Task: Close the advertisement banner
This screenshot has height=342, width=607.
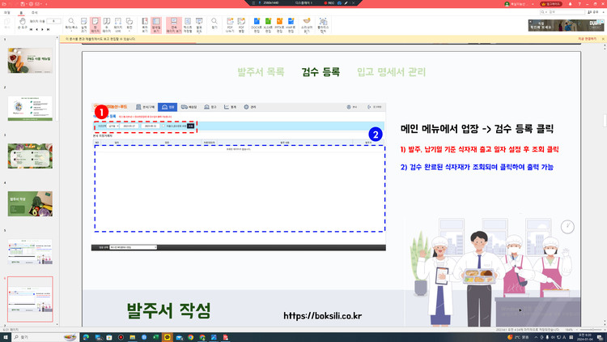Action: 530,21
